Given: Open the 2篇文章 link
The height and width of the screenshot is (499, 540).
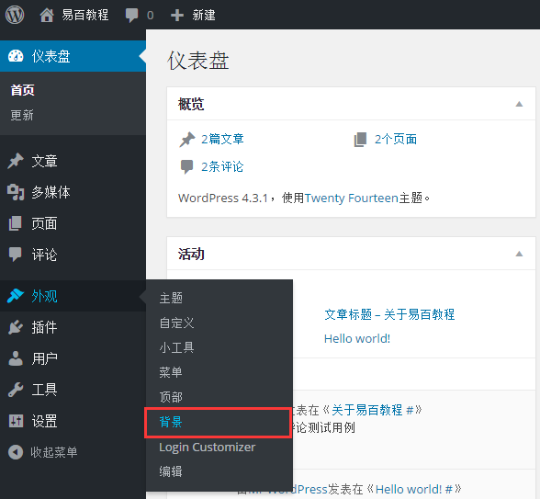Looking at the screenshot, I should point(222,140).
